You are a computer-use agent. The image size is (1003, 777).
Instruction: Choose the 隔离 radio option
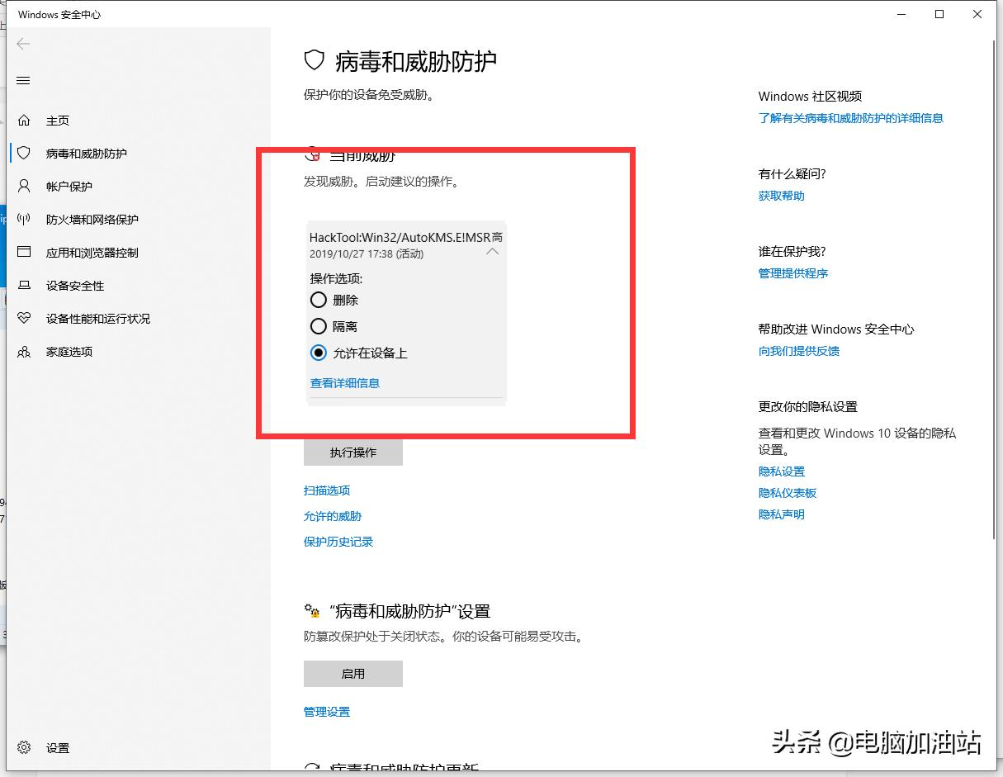[x=319, y=326]
